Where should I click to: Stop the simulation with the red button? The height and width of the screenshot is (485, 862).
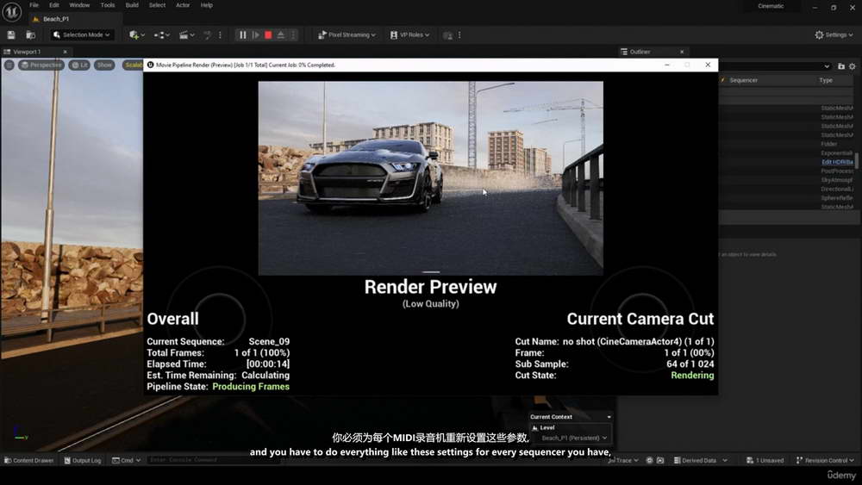point(268,34)
